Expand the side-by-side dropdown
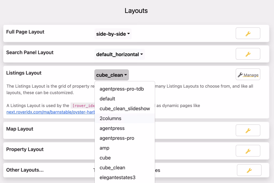274x183 pixels. (113, 34)
